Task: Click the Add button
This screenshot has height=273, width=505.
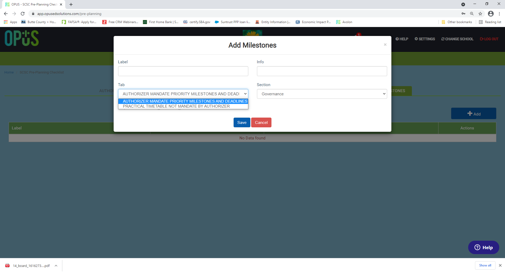Action: [474, 113]
